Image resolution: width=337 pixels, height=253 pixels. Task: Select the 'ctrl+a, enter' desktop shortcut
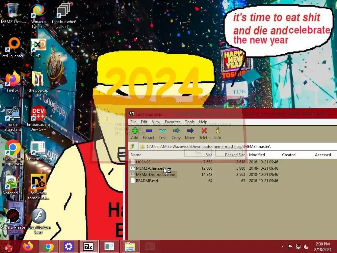[13, 48]
